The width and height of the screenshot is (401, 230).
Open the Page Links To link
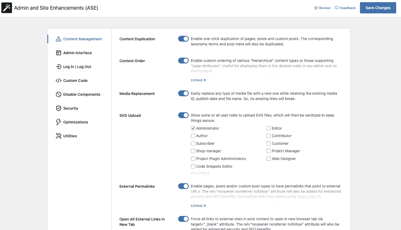click(x=308, y=196)
